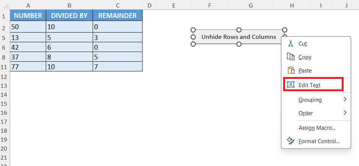The image size is (359, 166).
Task: Click the Edit Text icon
Action: coord(291,85)
